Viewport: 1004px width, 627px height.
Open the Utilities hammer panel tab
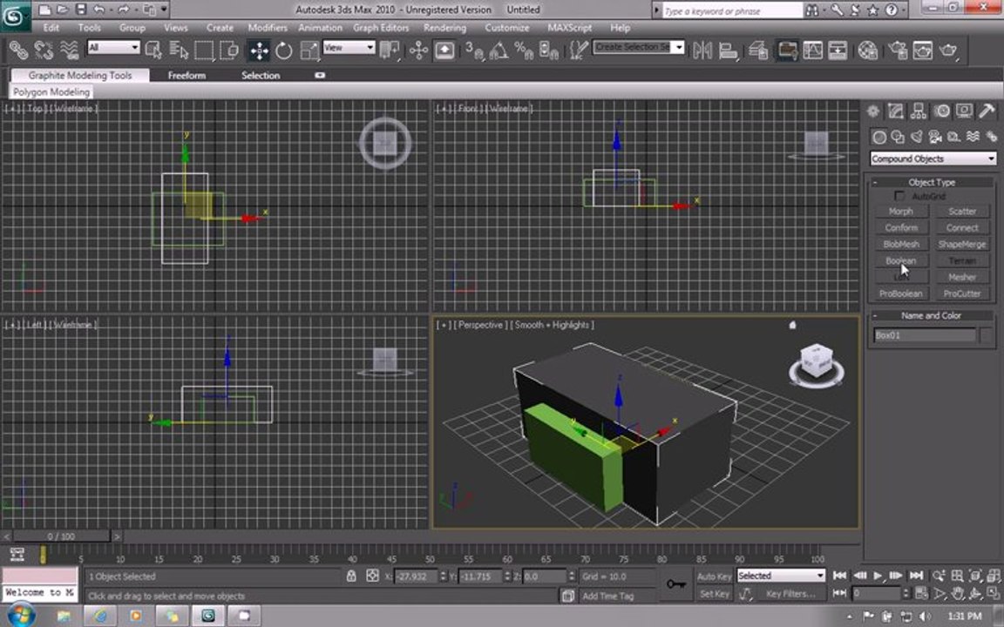tap(987, 111)
